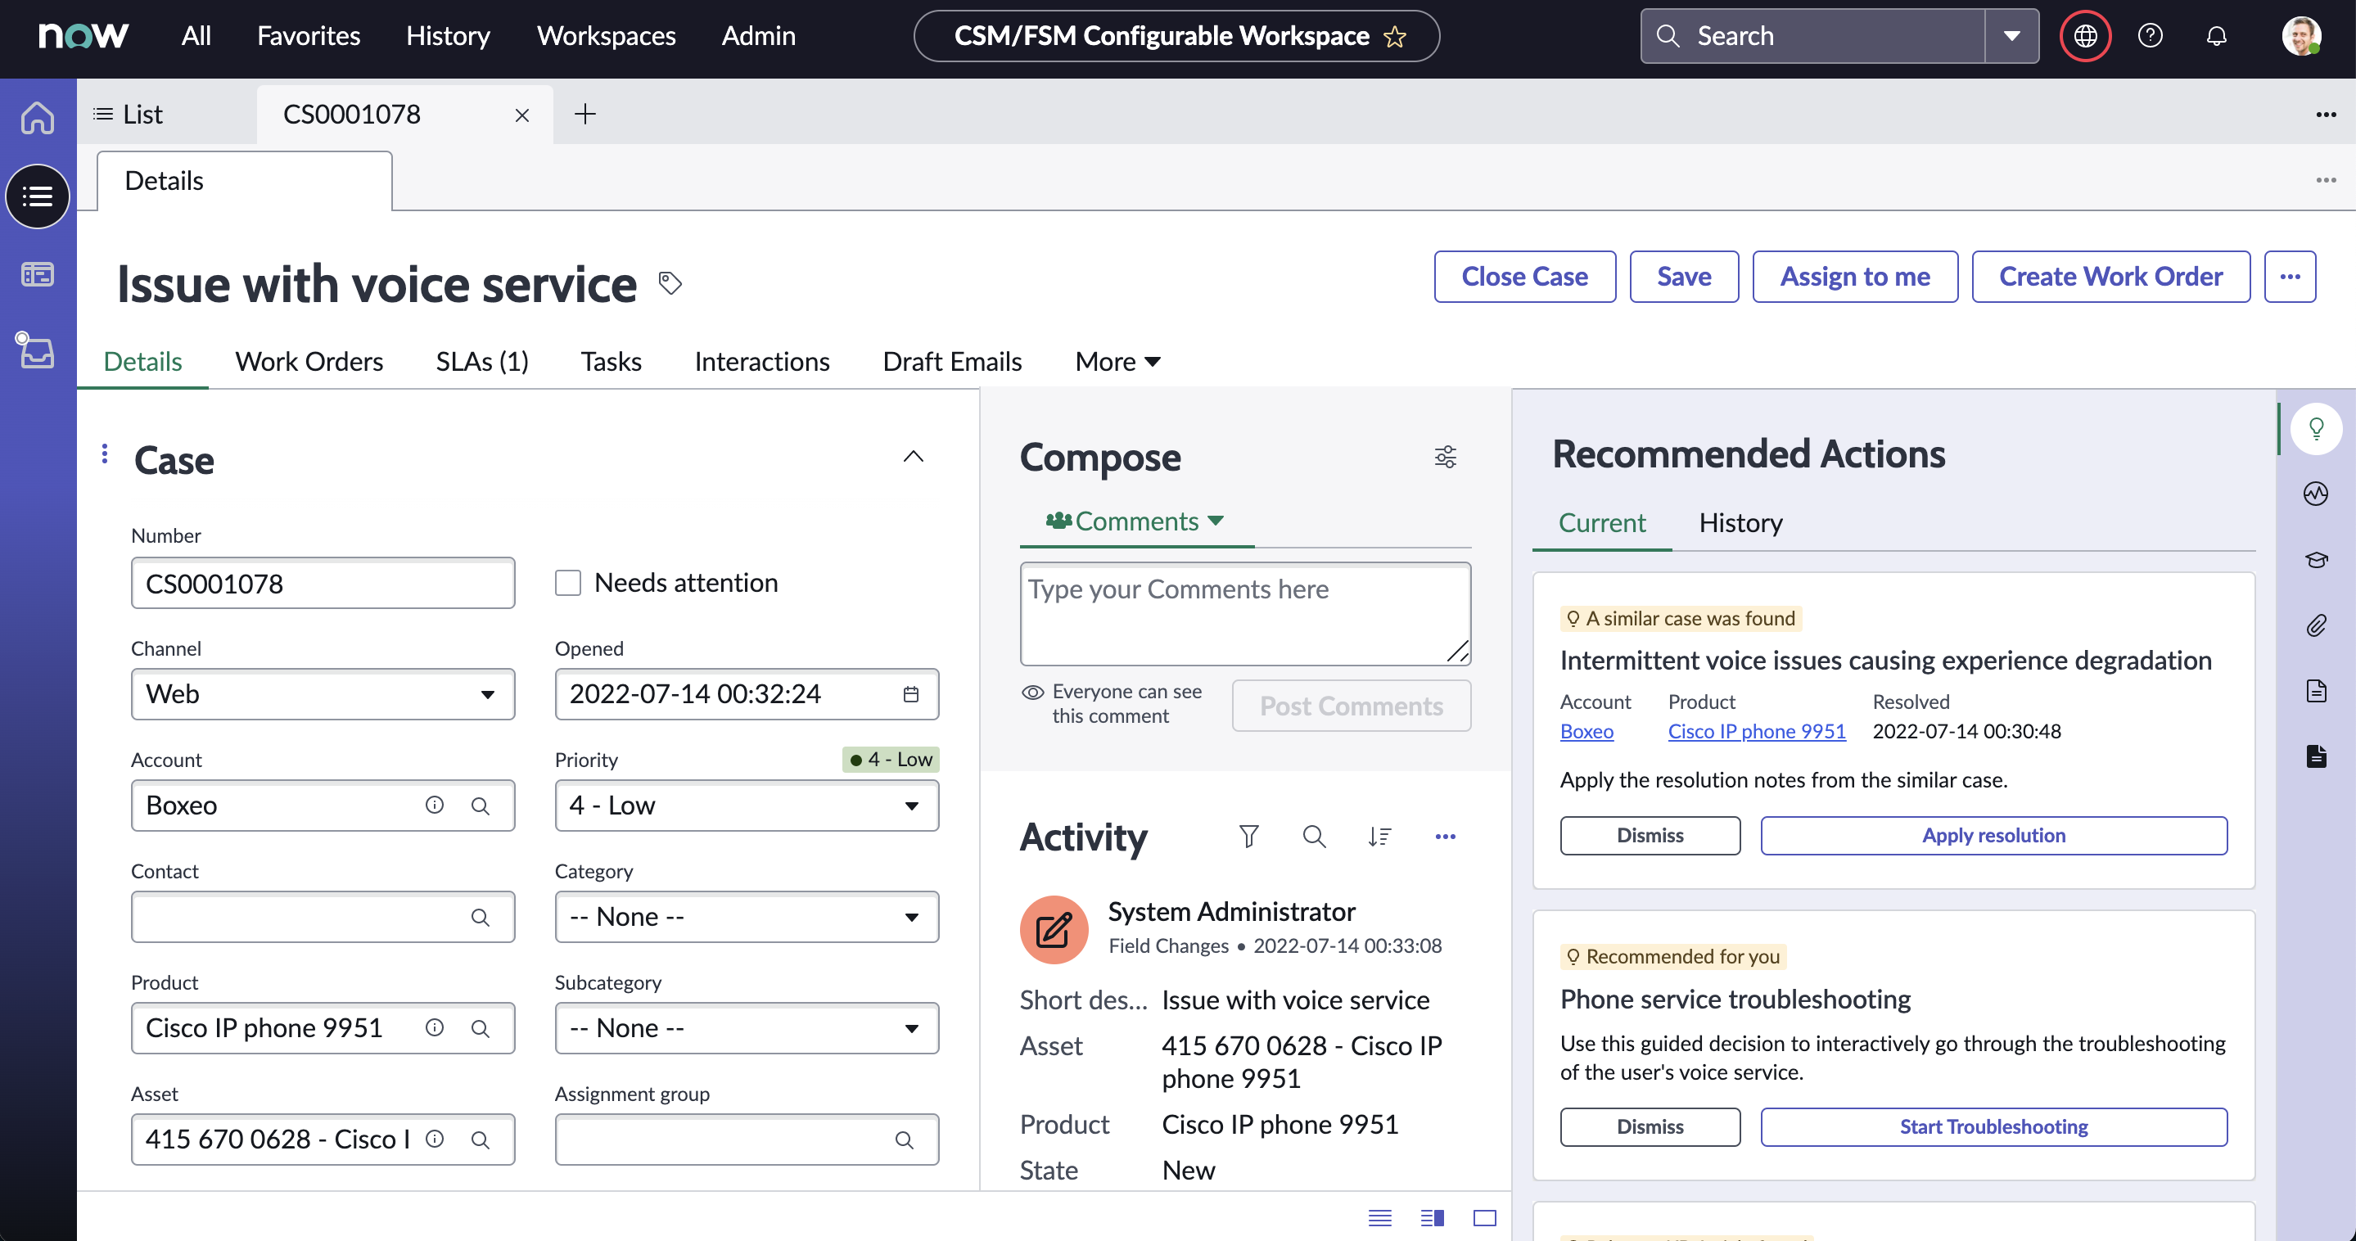Click the search icon in Activity panel
Screen dimensions: 2356x1241
point(1314,837)
